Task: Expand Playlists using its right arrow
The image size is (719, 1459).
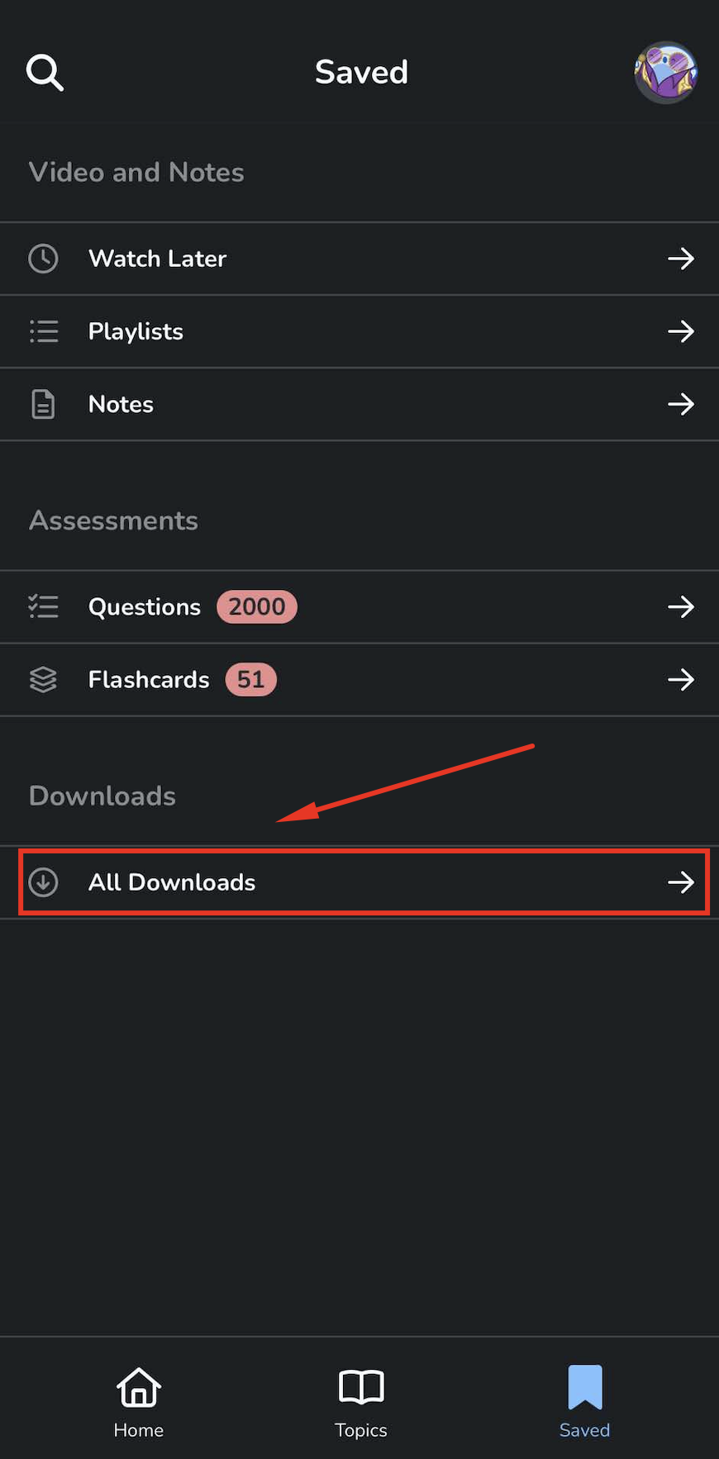Action: (x=681, y=331)
